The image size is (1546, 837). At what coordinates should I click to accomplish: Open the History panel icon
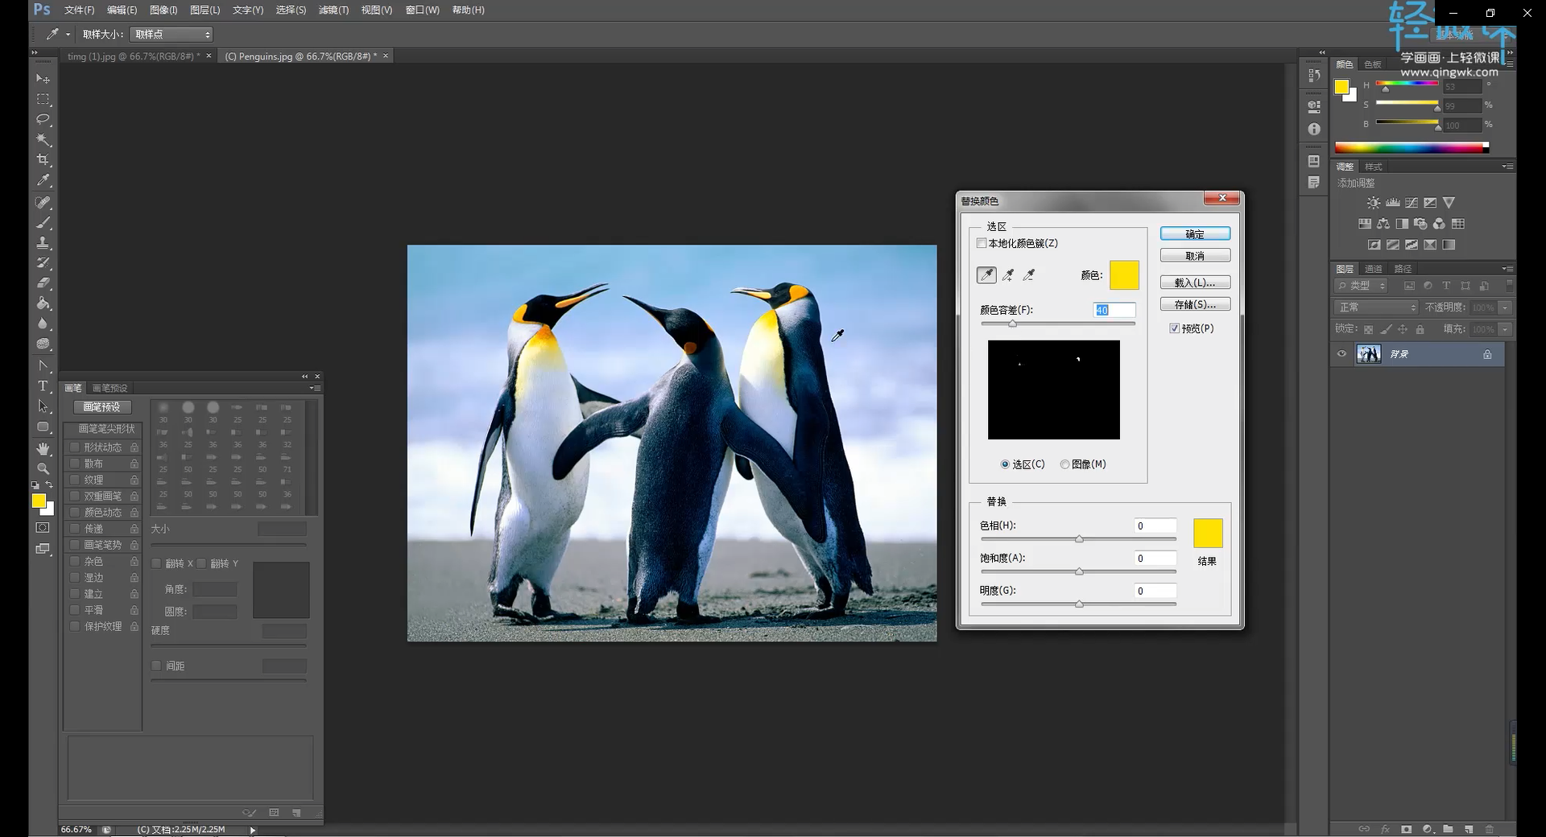click(1314, 76)
